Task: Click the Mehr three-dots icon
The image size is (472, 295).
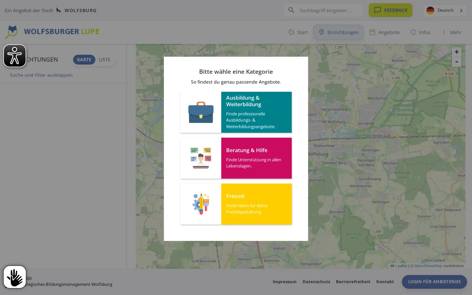Action: point(444,32)
